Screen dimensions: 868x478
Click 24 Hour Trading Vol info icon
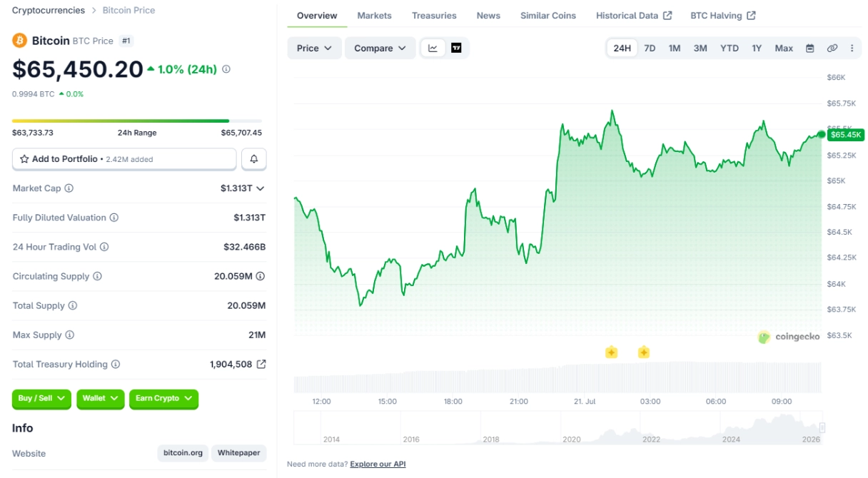click(104, 247)
